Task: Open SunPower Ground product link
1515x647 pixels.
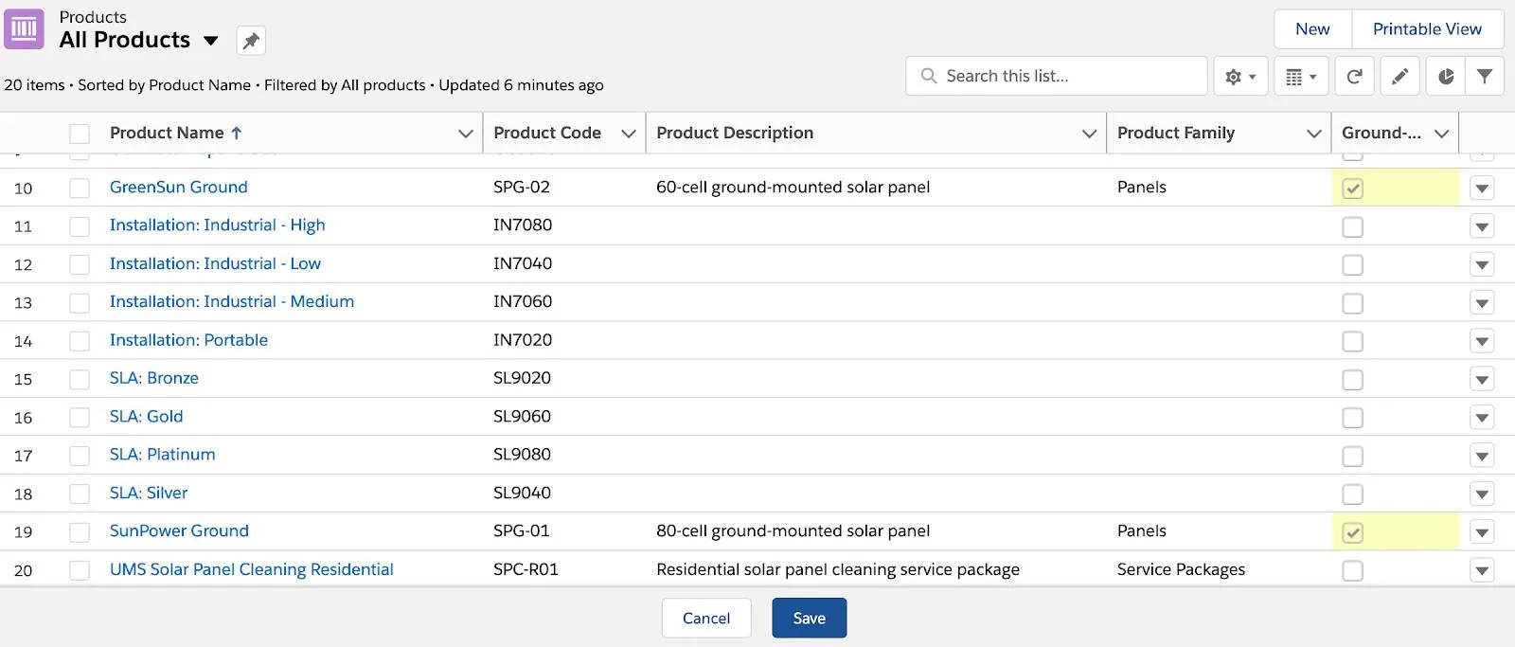Action: tap(179, 531)
